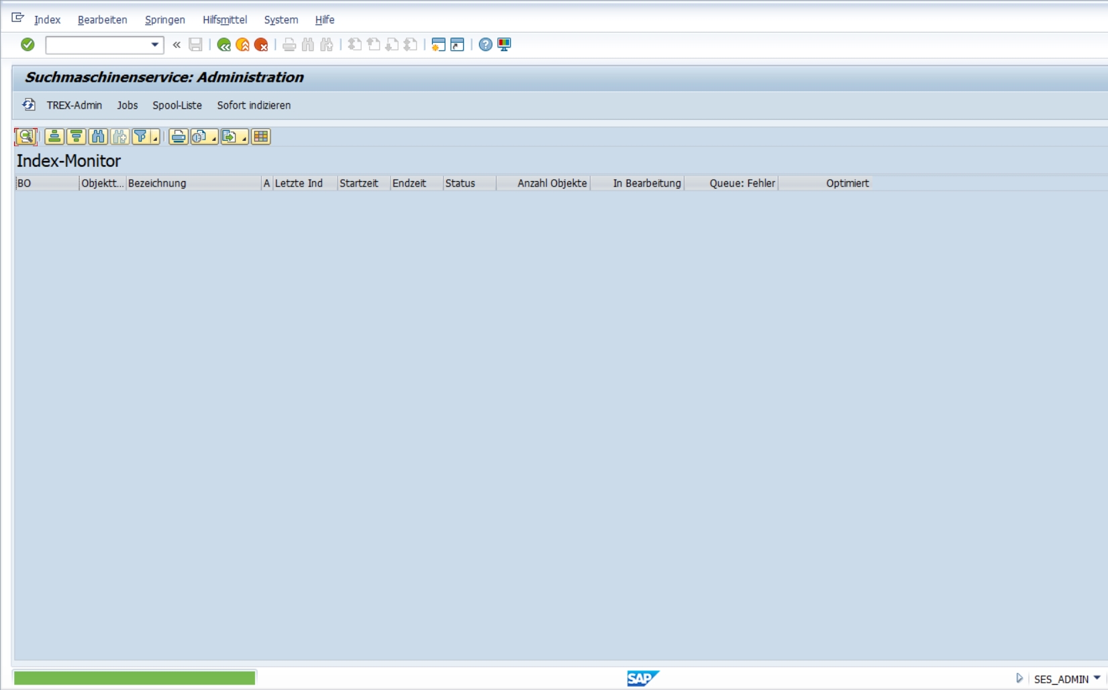Click the Startzeit column header
Image resolution: width=1108 pixels, height=690 pixels.
coord(364,183)
